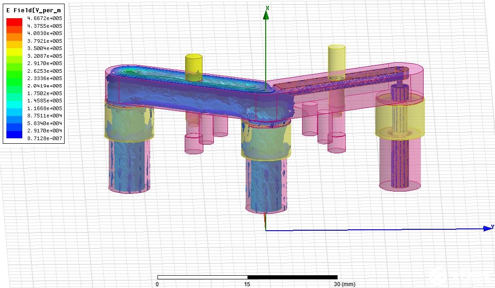Select the right yellow tuning cylinder top
The width and height of the screenshot is (495, 288).
tap(337, 48)
